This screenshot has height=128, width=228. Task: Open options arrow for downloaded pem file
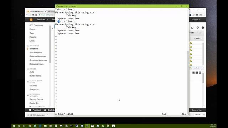[47, 115]
